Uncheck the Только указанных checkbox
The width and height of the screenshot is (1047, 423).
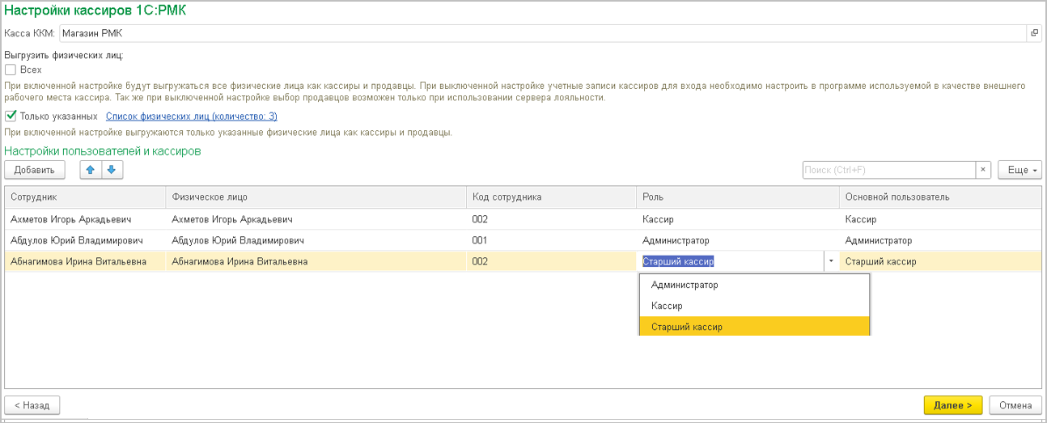pos(11,116)
